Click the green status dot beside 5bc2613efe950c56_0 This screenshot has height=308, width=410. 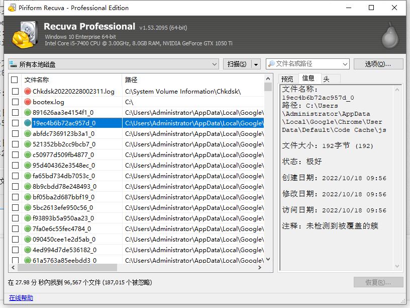click(28, 207)
